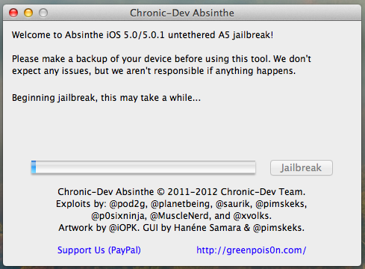Click the Welcome to Absinthe heading text

143,35
